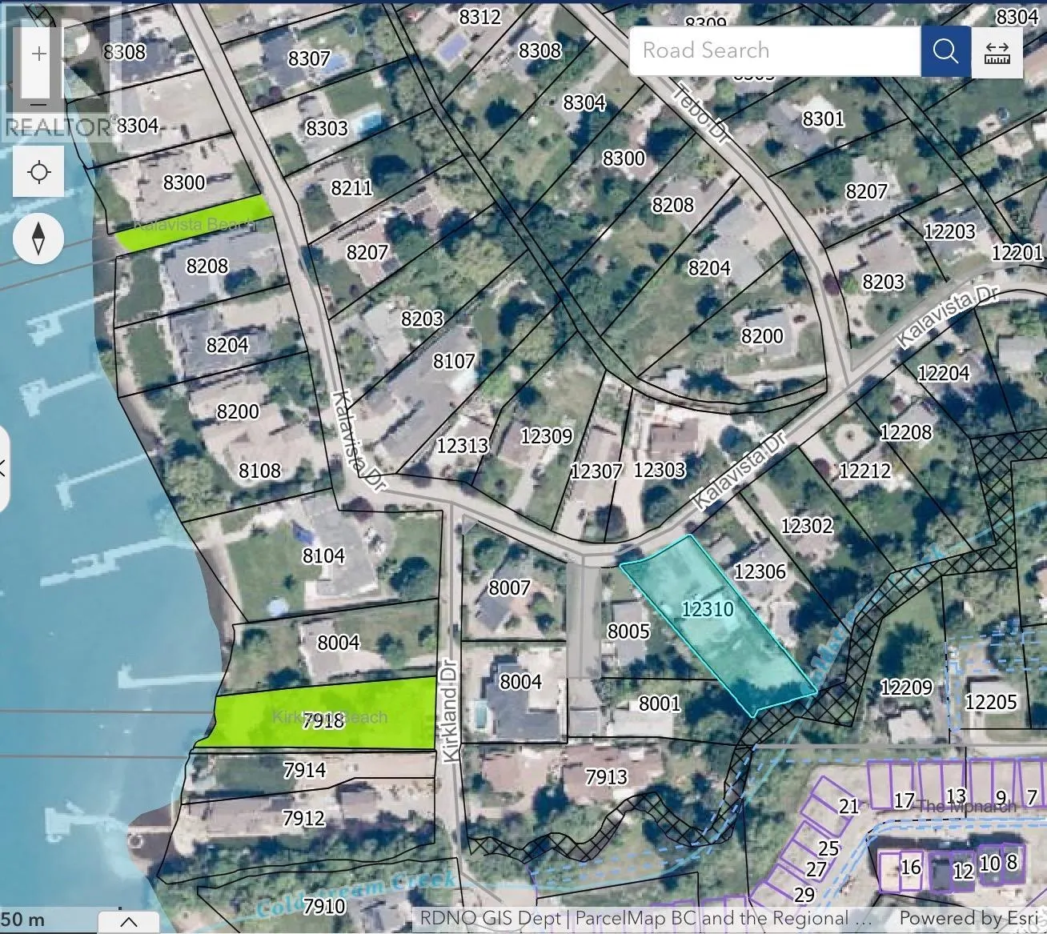Click parcel label 8104

point(323,555)
